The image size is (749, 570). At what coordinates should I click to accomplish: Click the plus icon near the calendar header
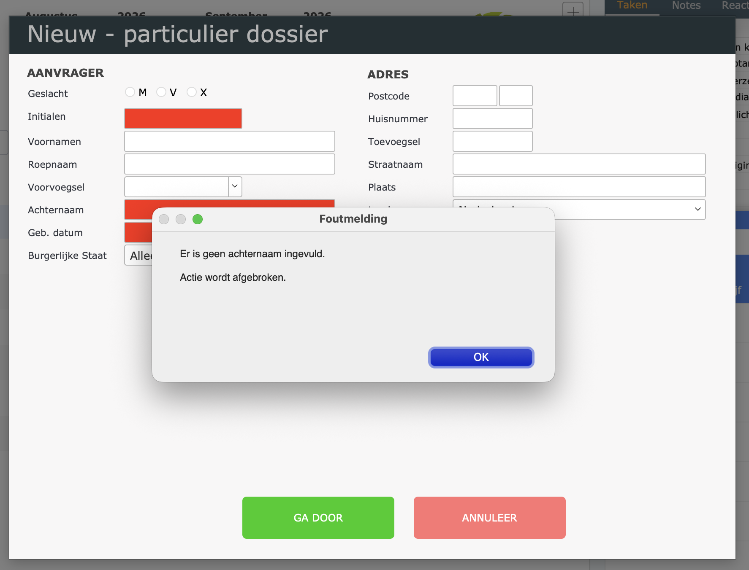click(x=573, y=10)
